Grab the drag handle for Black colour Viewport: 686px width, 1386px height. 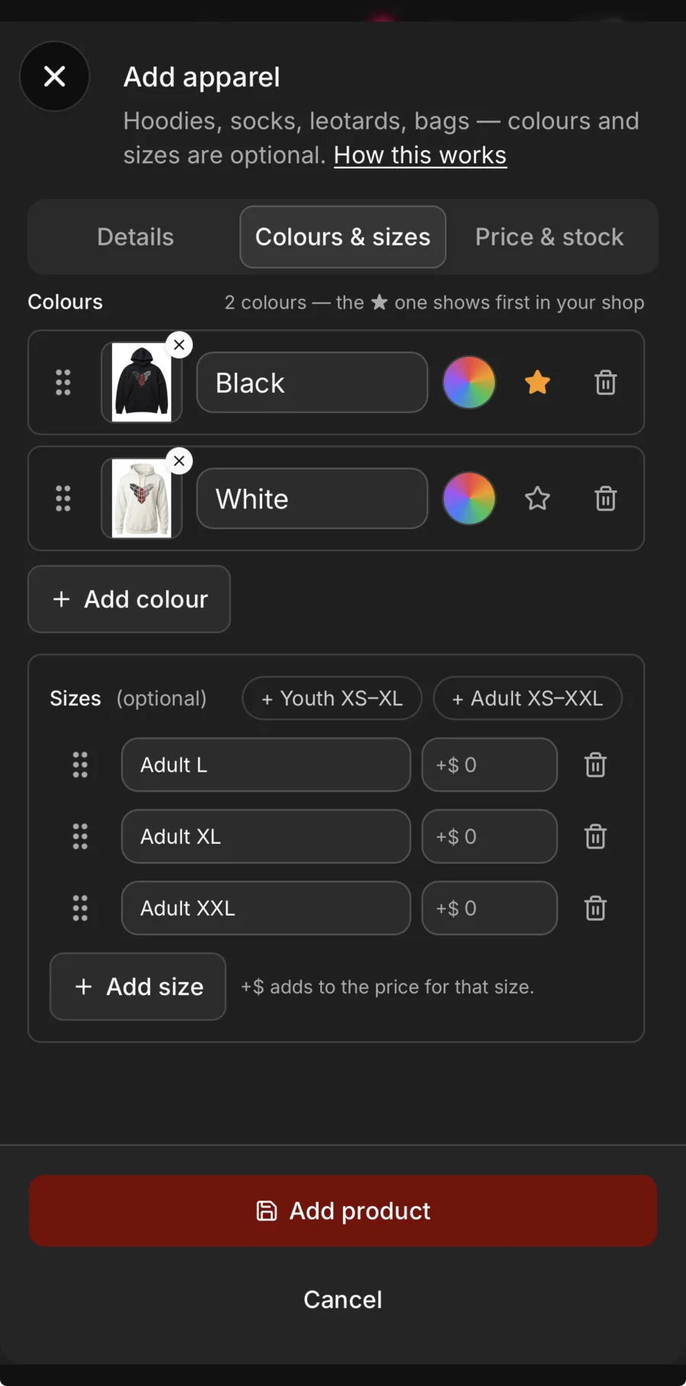[x=63, y=383]
